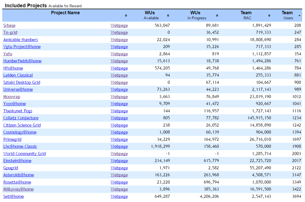Open the Rosetta@home project link
The height and width of the screenshot is (202, 305).
pyautogui.click(x=17, y=182)
